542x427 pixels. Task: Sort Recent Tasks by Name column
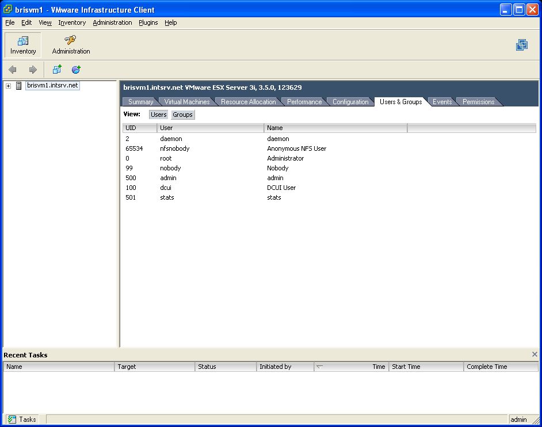point(59,367)
